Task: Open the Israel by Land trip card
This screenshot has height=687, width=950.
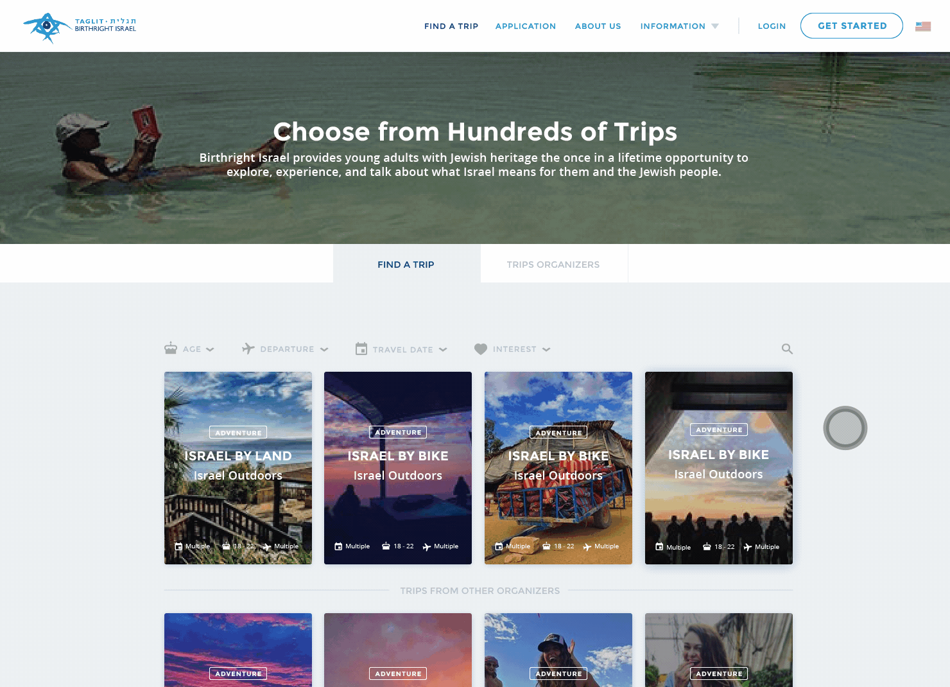Action: click(x=238, y=468)
